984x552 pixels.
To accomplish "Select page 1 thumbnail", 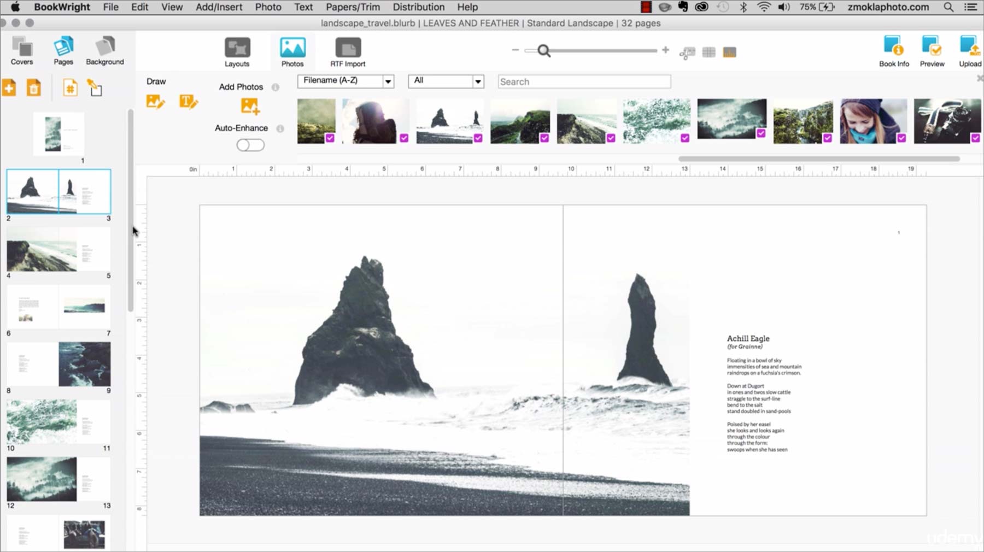I will coord(58,134).
